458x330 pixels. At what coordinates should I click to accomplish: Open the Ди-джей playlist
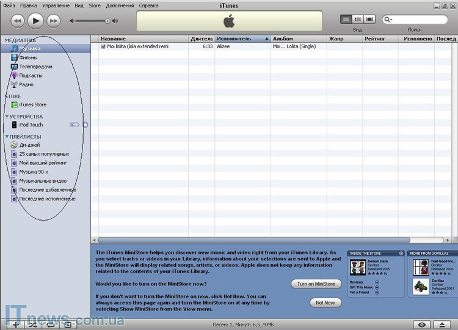point(29,145)
